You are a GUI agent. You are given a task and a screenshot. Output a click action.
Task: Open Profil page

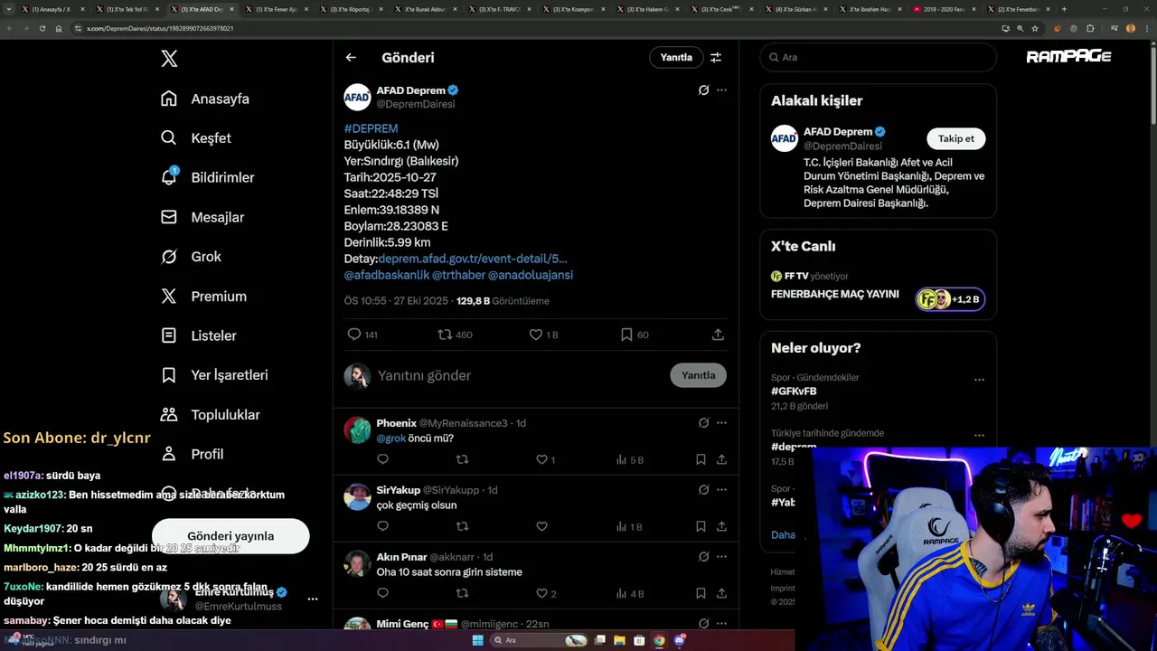pyautogui.click(x=192, y=454)
